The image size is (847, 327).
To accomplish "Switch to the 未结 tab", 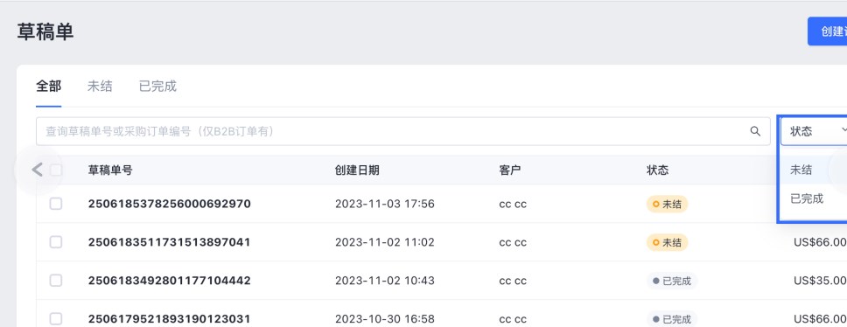I will [x=100, y=87].
